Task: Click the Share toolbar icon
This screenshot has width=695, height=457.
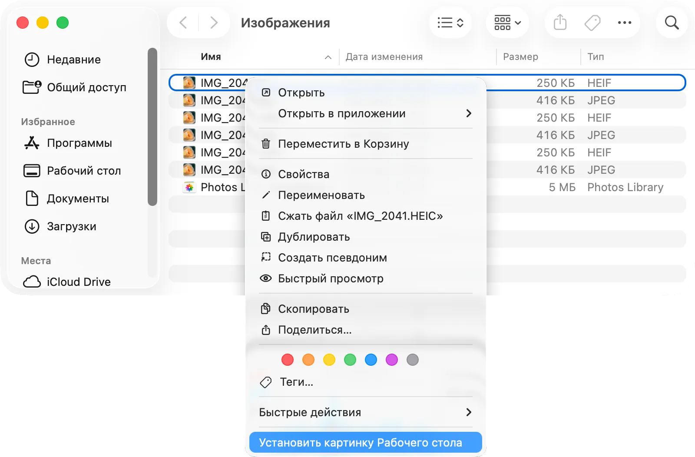Action: point(560,22)
